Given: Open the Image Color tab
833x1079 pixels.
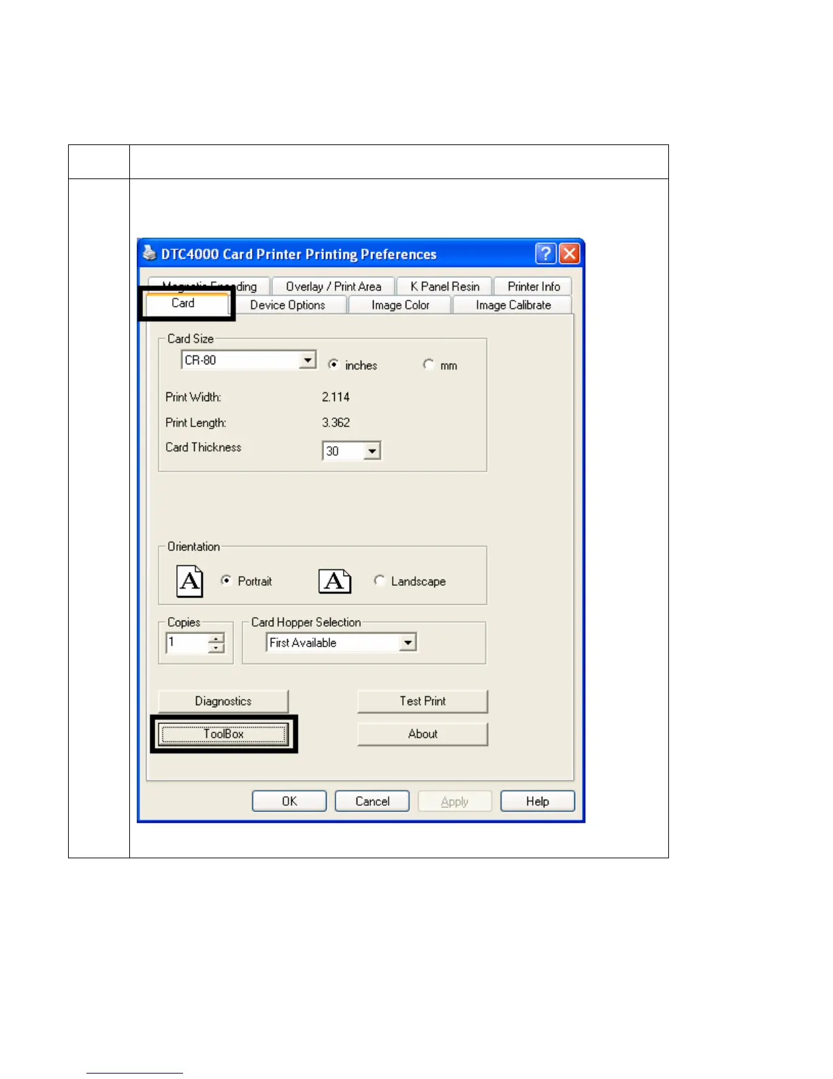Looking at the screenshot, I should click(400, 305).
